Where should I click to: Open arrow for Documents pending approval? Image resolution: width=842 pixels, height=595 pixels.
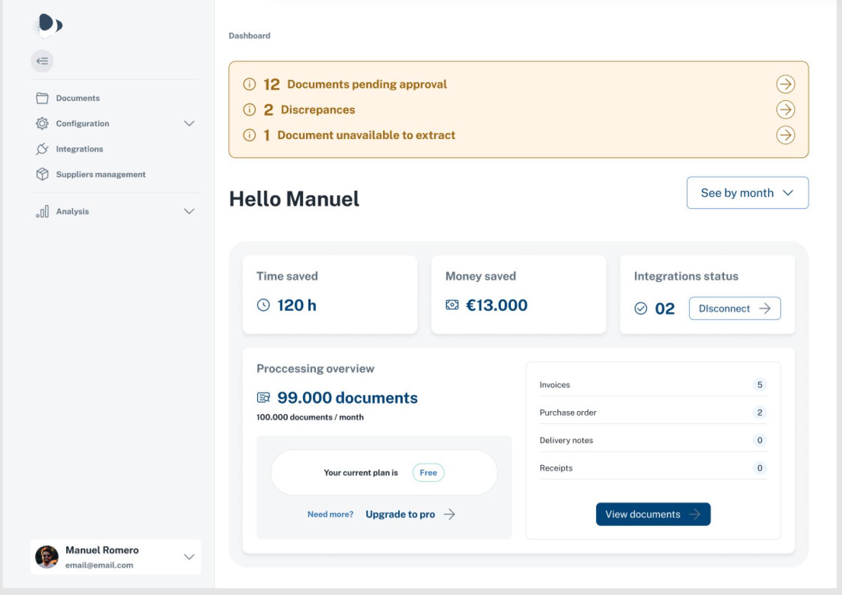[785, 84]
